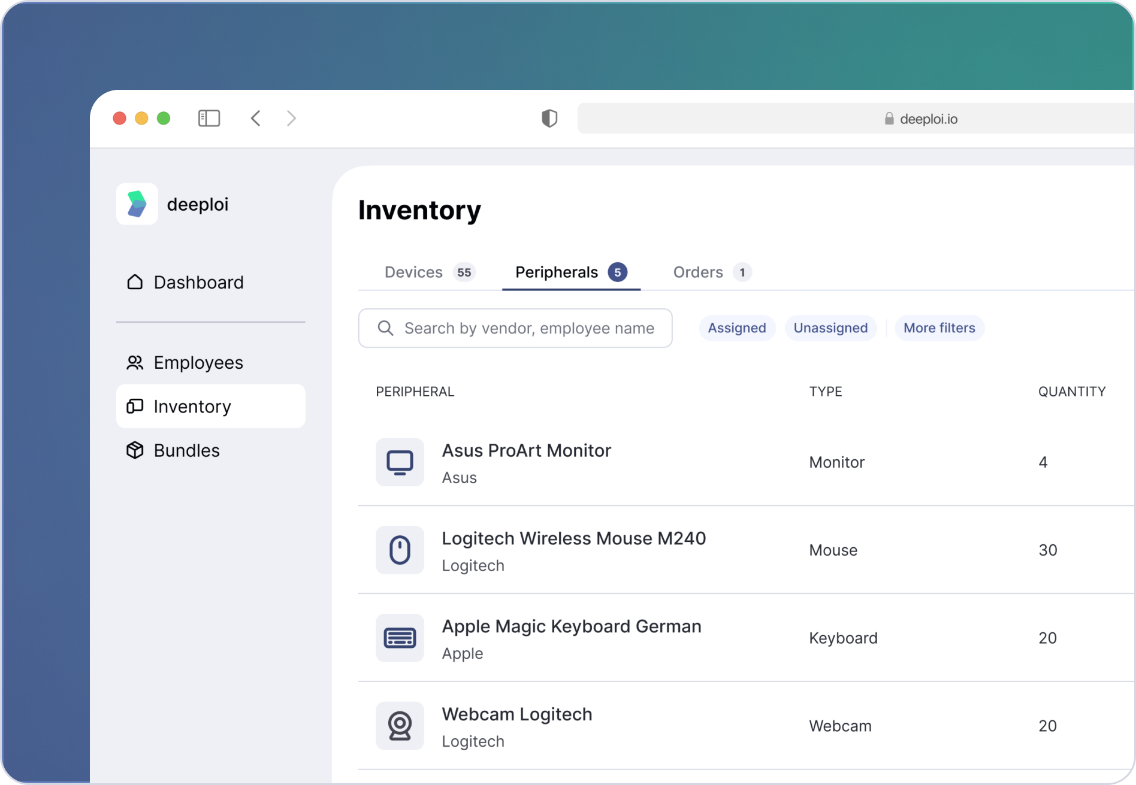
Task: Toggle the Unassigned filter chip
Action: tap(830, 328)
